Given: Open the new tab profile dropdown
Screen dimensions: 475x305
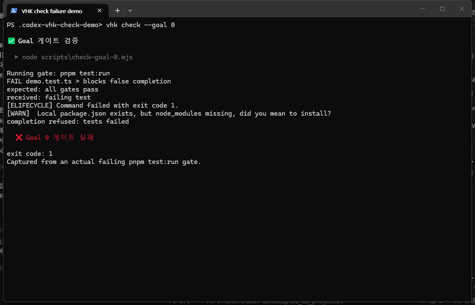Looking at the screenshot, I should coord(130,11).
